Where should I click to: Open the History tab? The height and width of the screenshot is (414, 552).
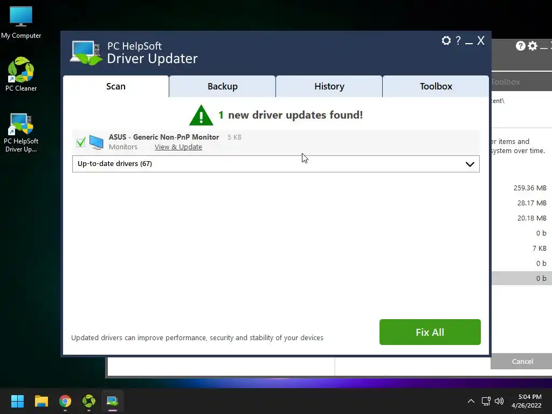[x=329, y=86]
